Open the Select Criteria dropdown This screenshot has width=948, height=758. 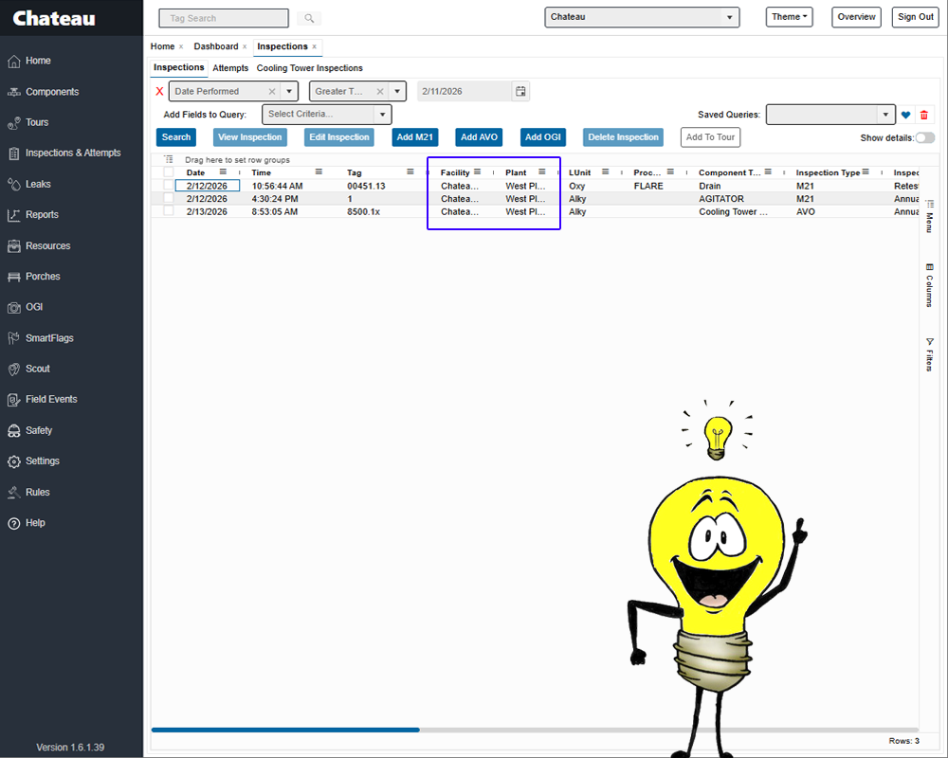point(326,114)
